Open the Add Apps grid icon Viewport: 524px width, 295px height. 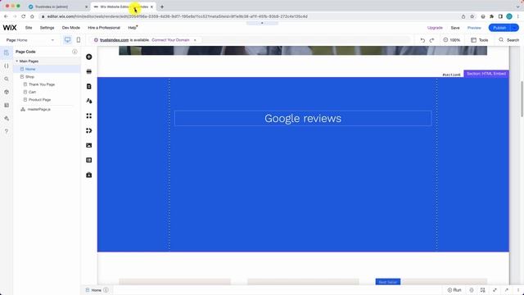[89, 116]
